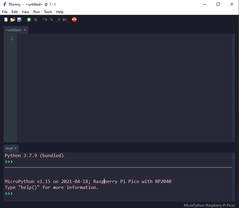Save the script with floppy disk icon
The image size is (239, 208).
click(19, 20)
